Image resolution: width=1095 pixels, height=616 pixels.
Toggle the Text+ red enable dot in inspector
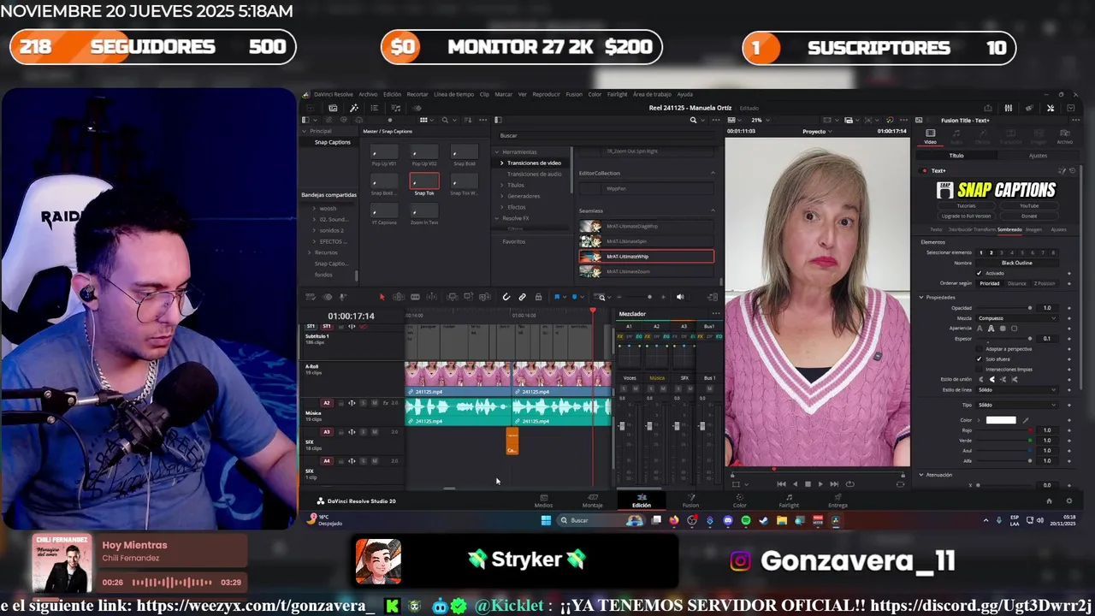[925, 171]
